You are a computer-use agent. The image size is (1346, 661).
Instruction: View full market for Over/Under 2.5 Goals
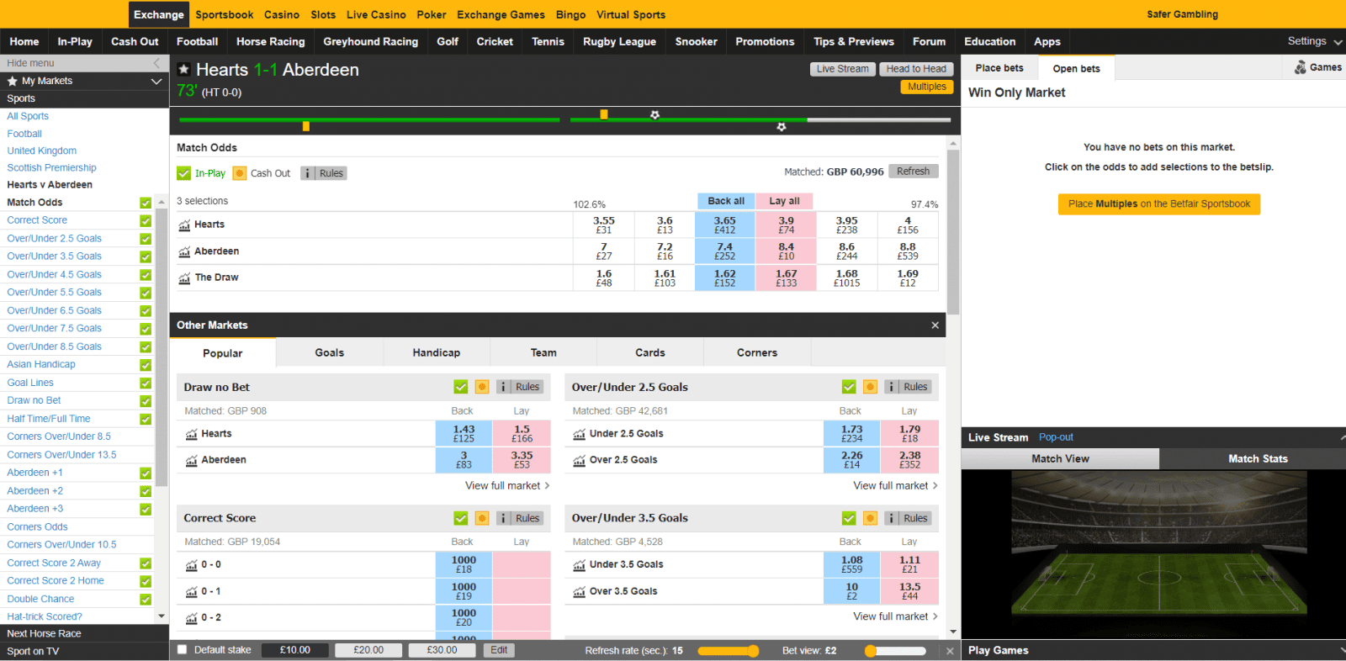tap(895, 486)
